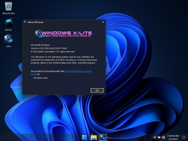Open the Extras folder on desktop

[x=8, y=25]
